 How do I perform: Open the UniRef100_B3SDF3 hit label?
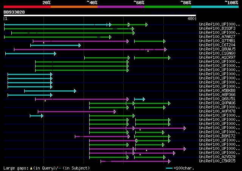[x=217, y=29]
